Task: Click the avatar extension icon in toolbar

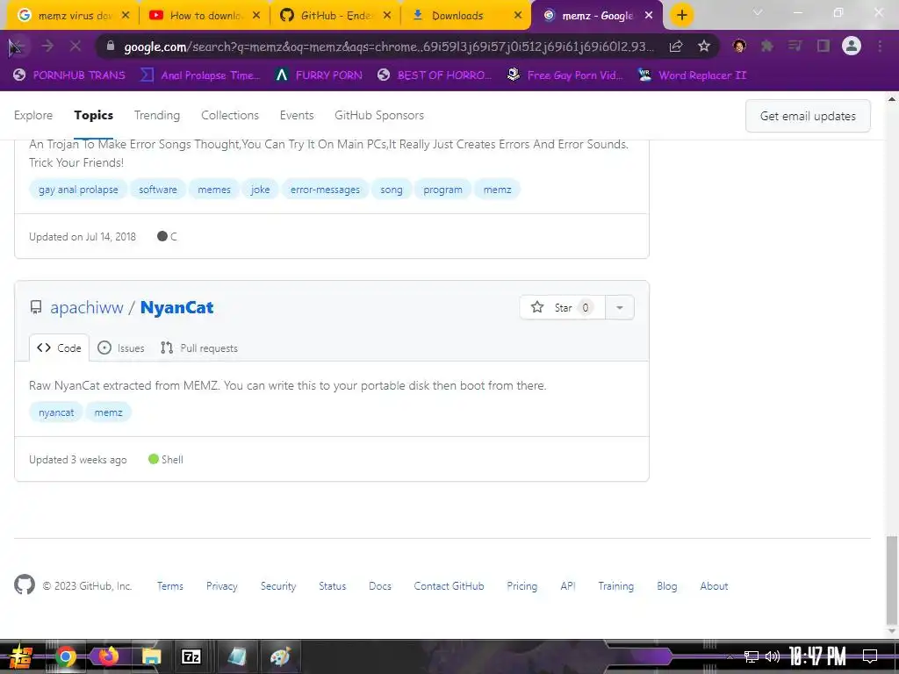Action: pyautogui.click(x=739, y=46)
